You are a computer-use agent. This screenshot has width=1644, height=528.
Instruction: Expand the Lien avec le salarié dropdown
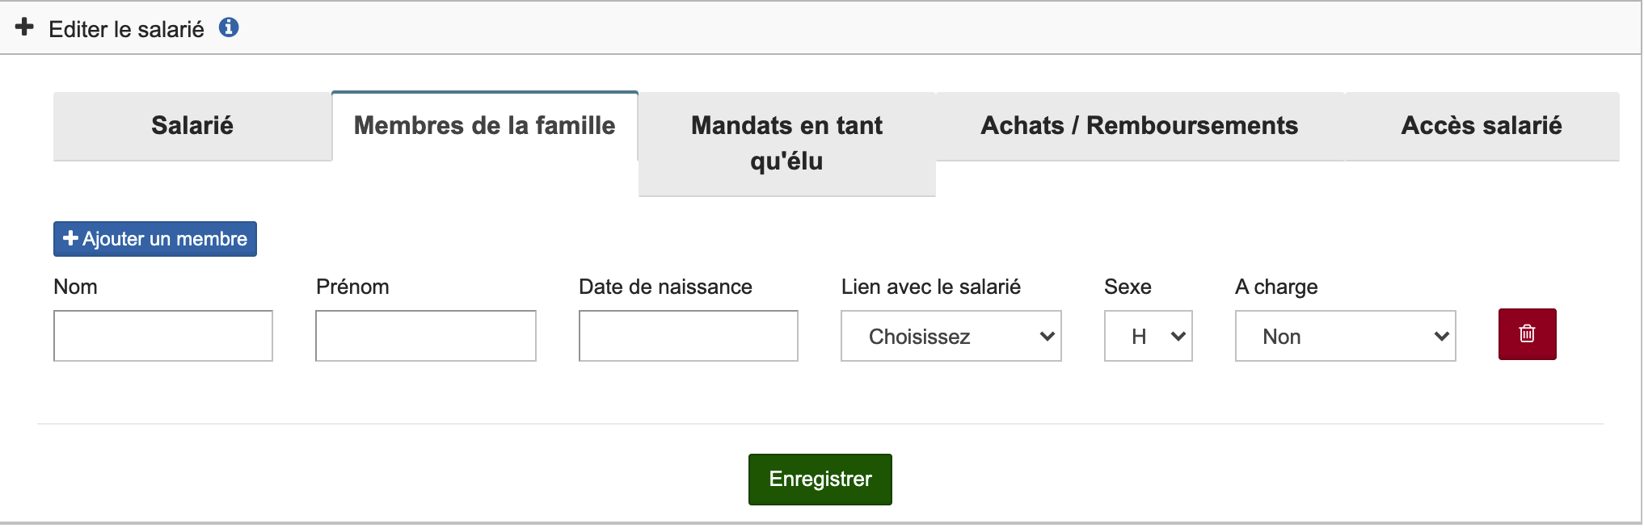point(951,337)
